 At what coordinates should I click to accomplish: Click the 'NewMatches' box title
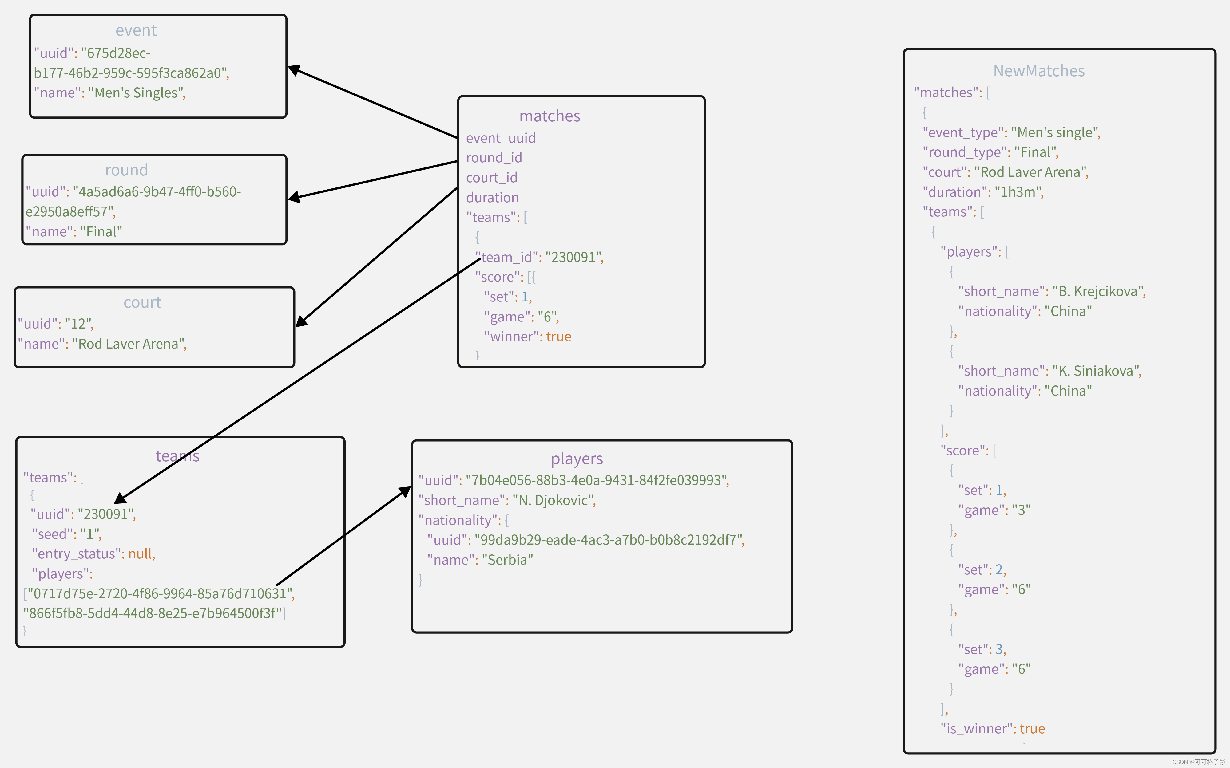1039,71
